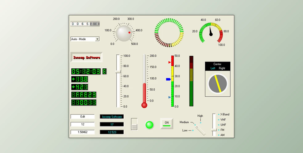
Task: Click the 50.0 label on linear gauge
Action: tap(177, 56)
